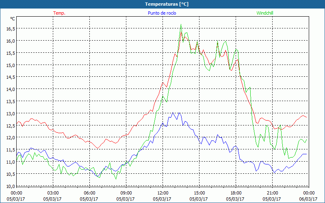Select the blue Punto de rocío legend label
The height and width of the screenshot is (203, 325).
162,13
